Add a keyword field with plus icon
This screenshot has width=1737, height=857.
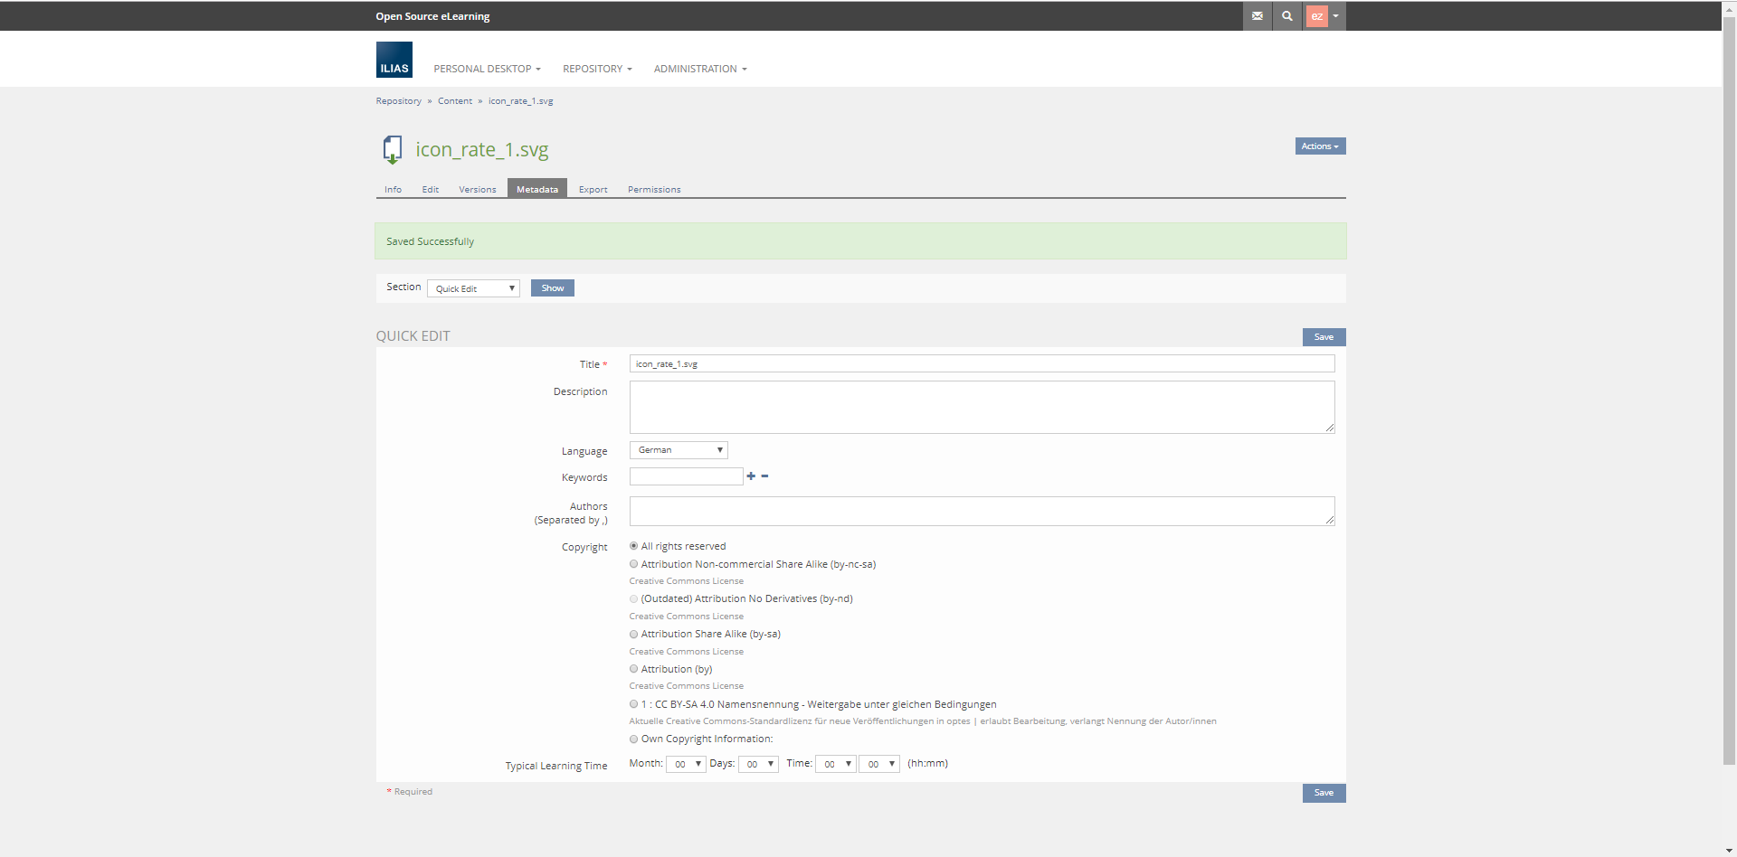(x=751, y=476)
